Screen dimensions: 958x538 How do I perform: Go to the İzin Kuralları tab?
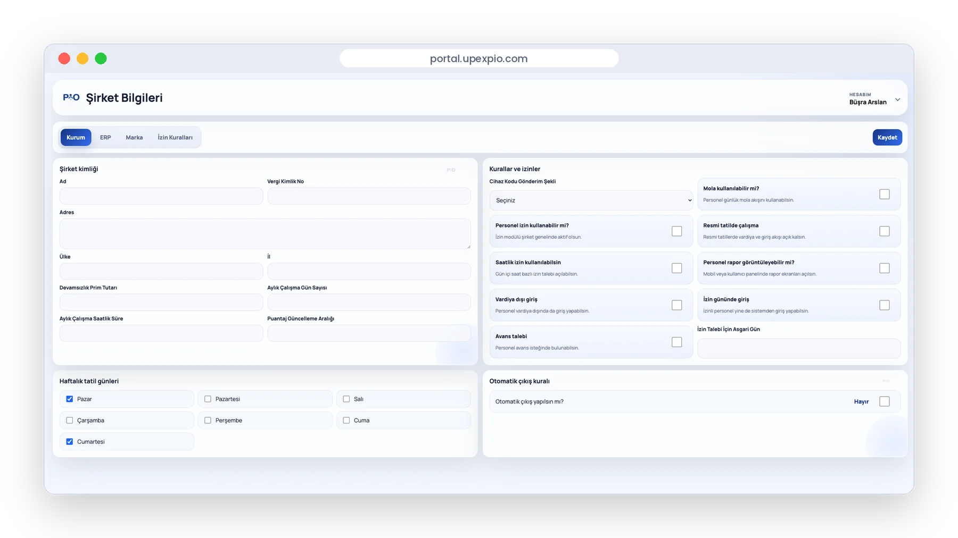[x=175, y=137]
